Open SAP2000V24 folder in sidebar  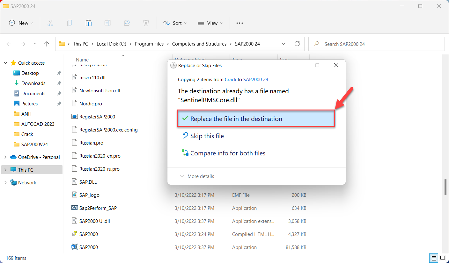[x=34, y=144]
